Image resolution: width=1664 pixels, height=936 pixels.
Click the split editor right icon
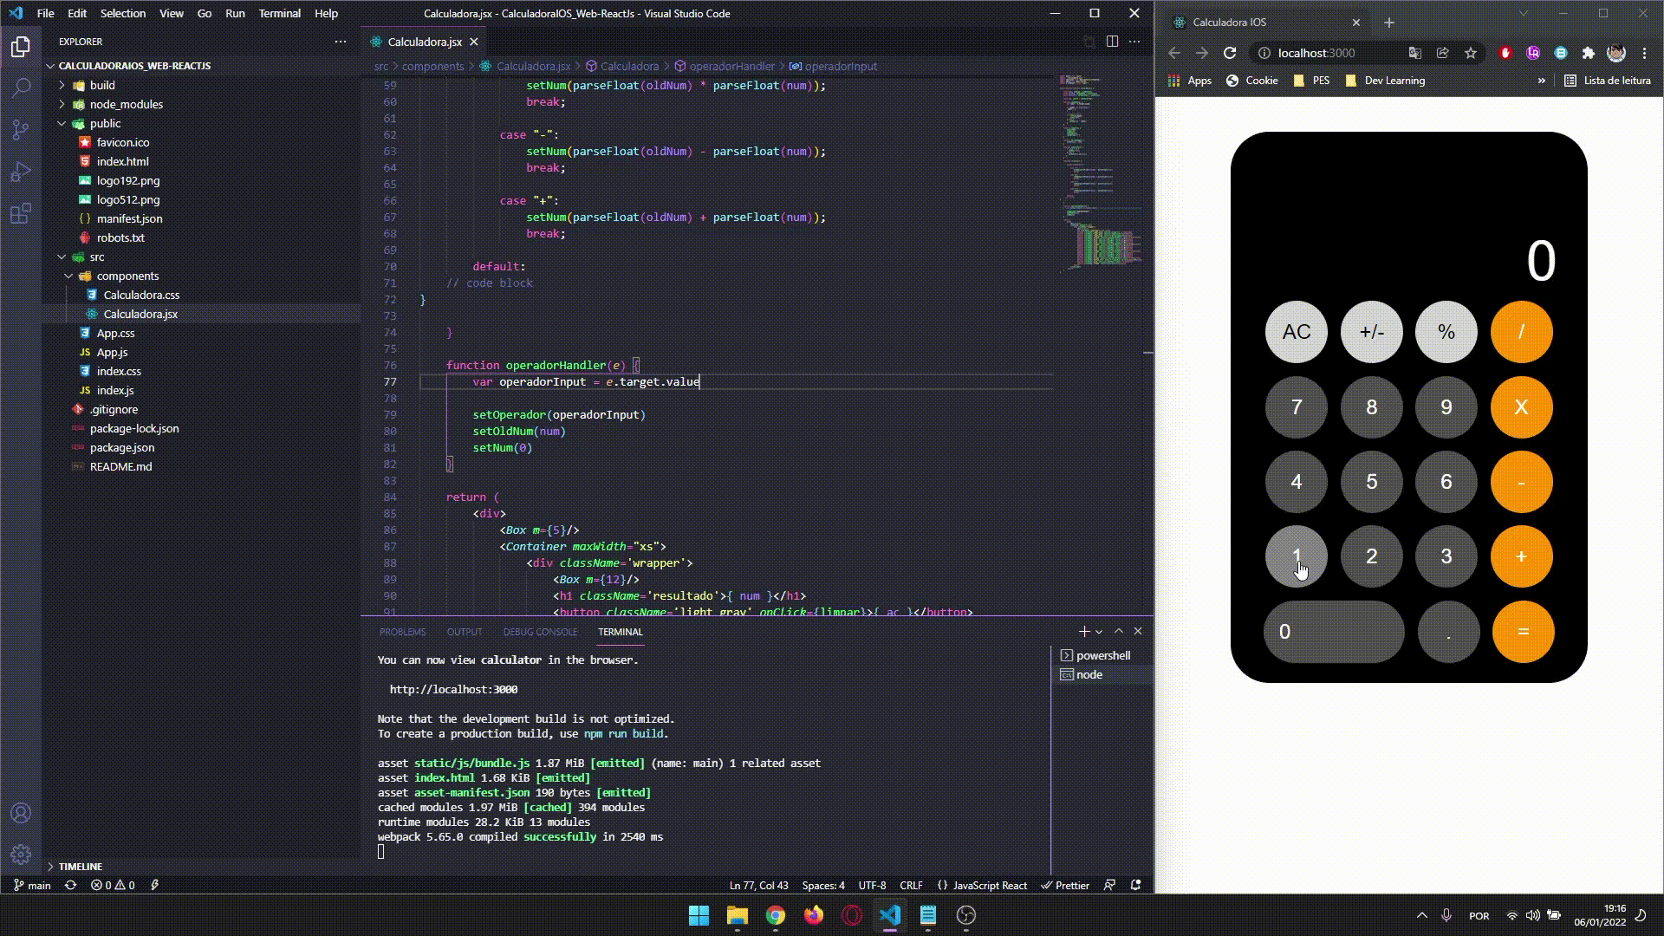1112,42
